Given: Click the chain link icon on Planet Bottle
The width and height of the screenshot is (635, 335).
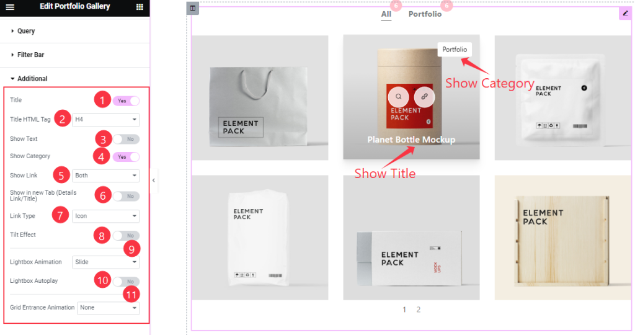Looking at the screenshot, I should point(424,96).
